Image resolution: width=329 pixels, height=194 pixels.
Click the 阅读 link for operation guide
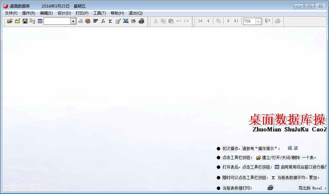pos(293,149)
